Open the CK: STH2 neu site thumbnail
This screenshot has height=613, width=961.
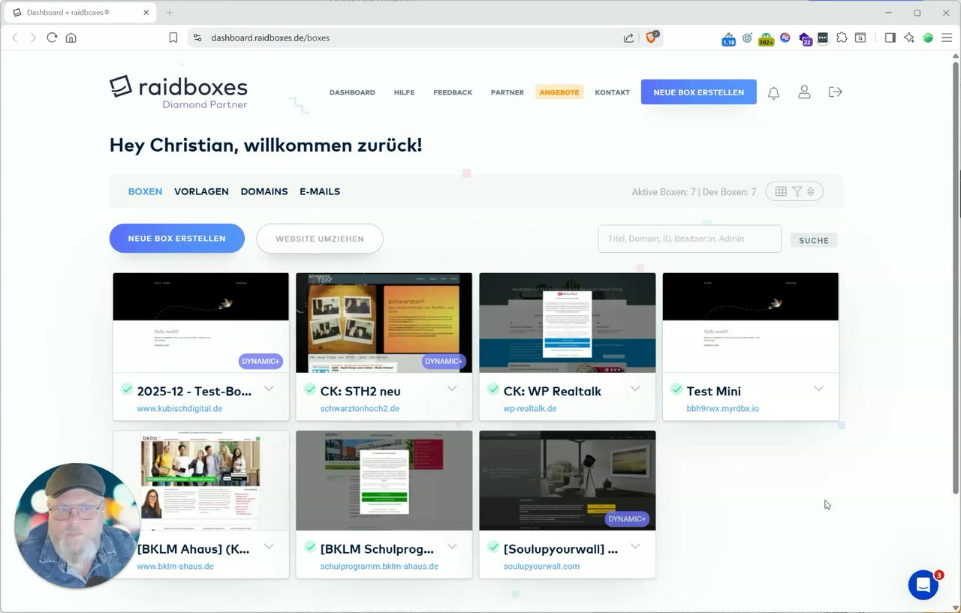[384, 323]
